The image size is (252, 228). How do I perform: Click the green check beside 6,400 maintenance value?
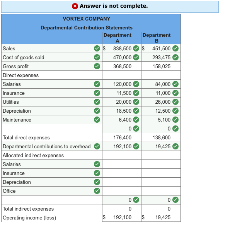[x=136, y=120]
